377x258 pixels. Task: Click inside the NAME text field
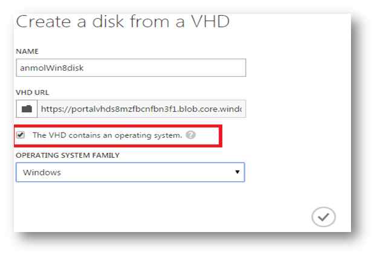[x=130, y=67]
